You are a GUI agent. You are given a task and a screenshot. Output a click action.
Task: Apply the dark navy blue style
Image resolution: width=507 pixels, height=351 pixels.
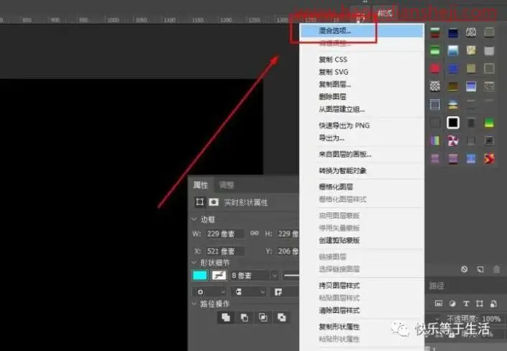pos(453,32)
